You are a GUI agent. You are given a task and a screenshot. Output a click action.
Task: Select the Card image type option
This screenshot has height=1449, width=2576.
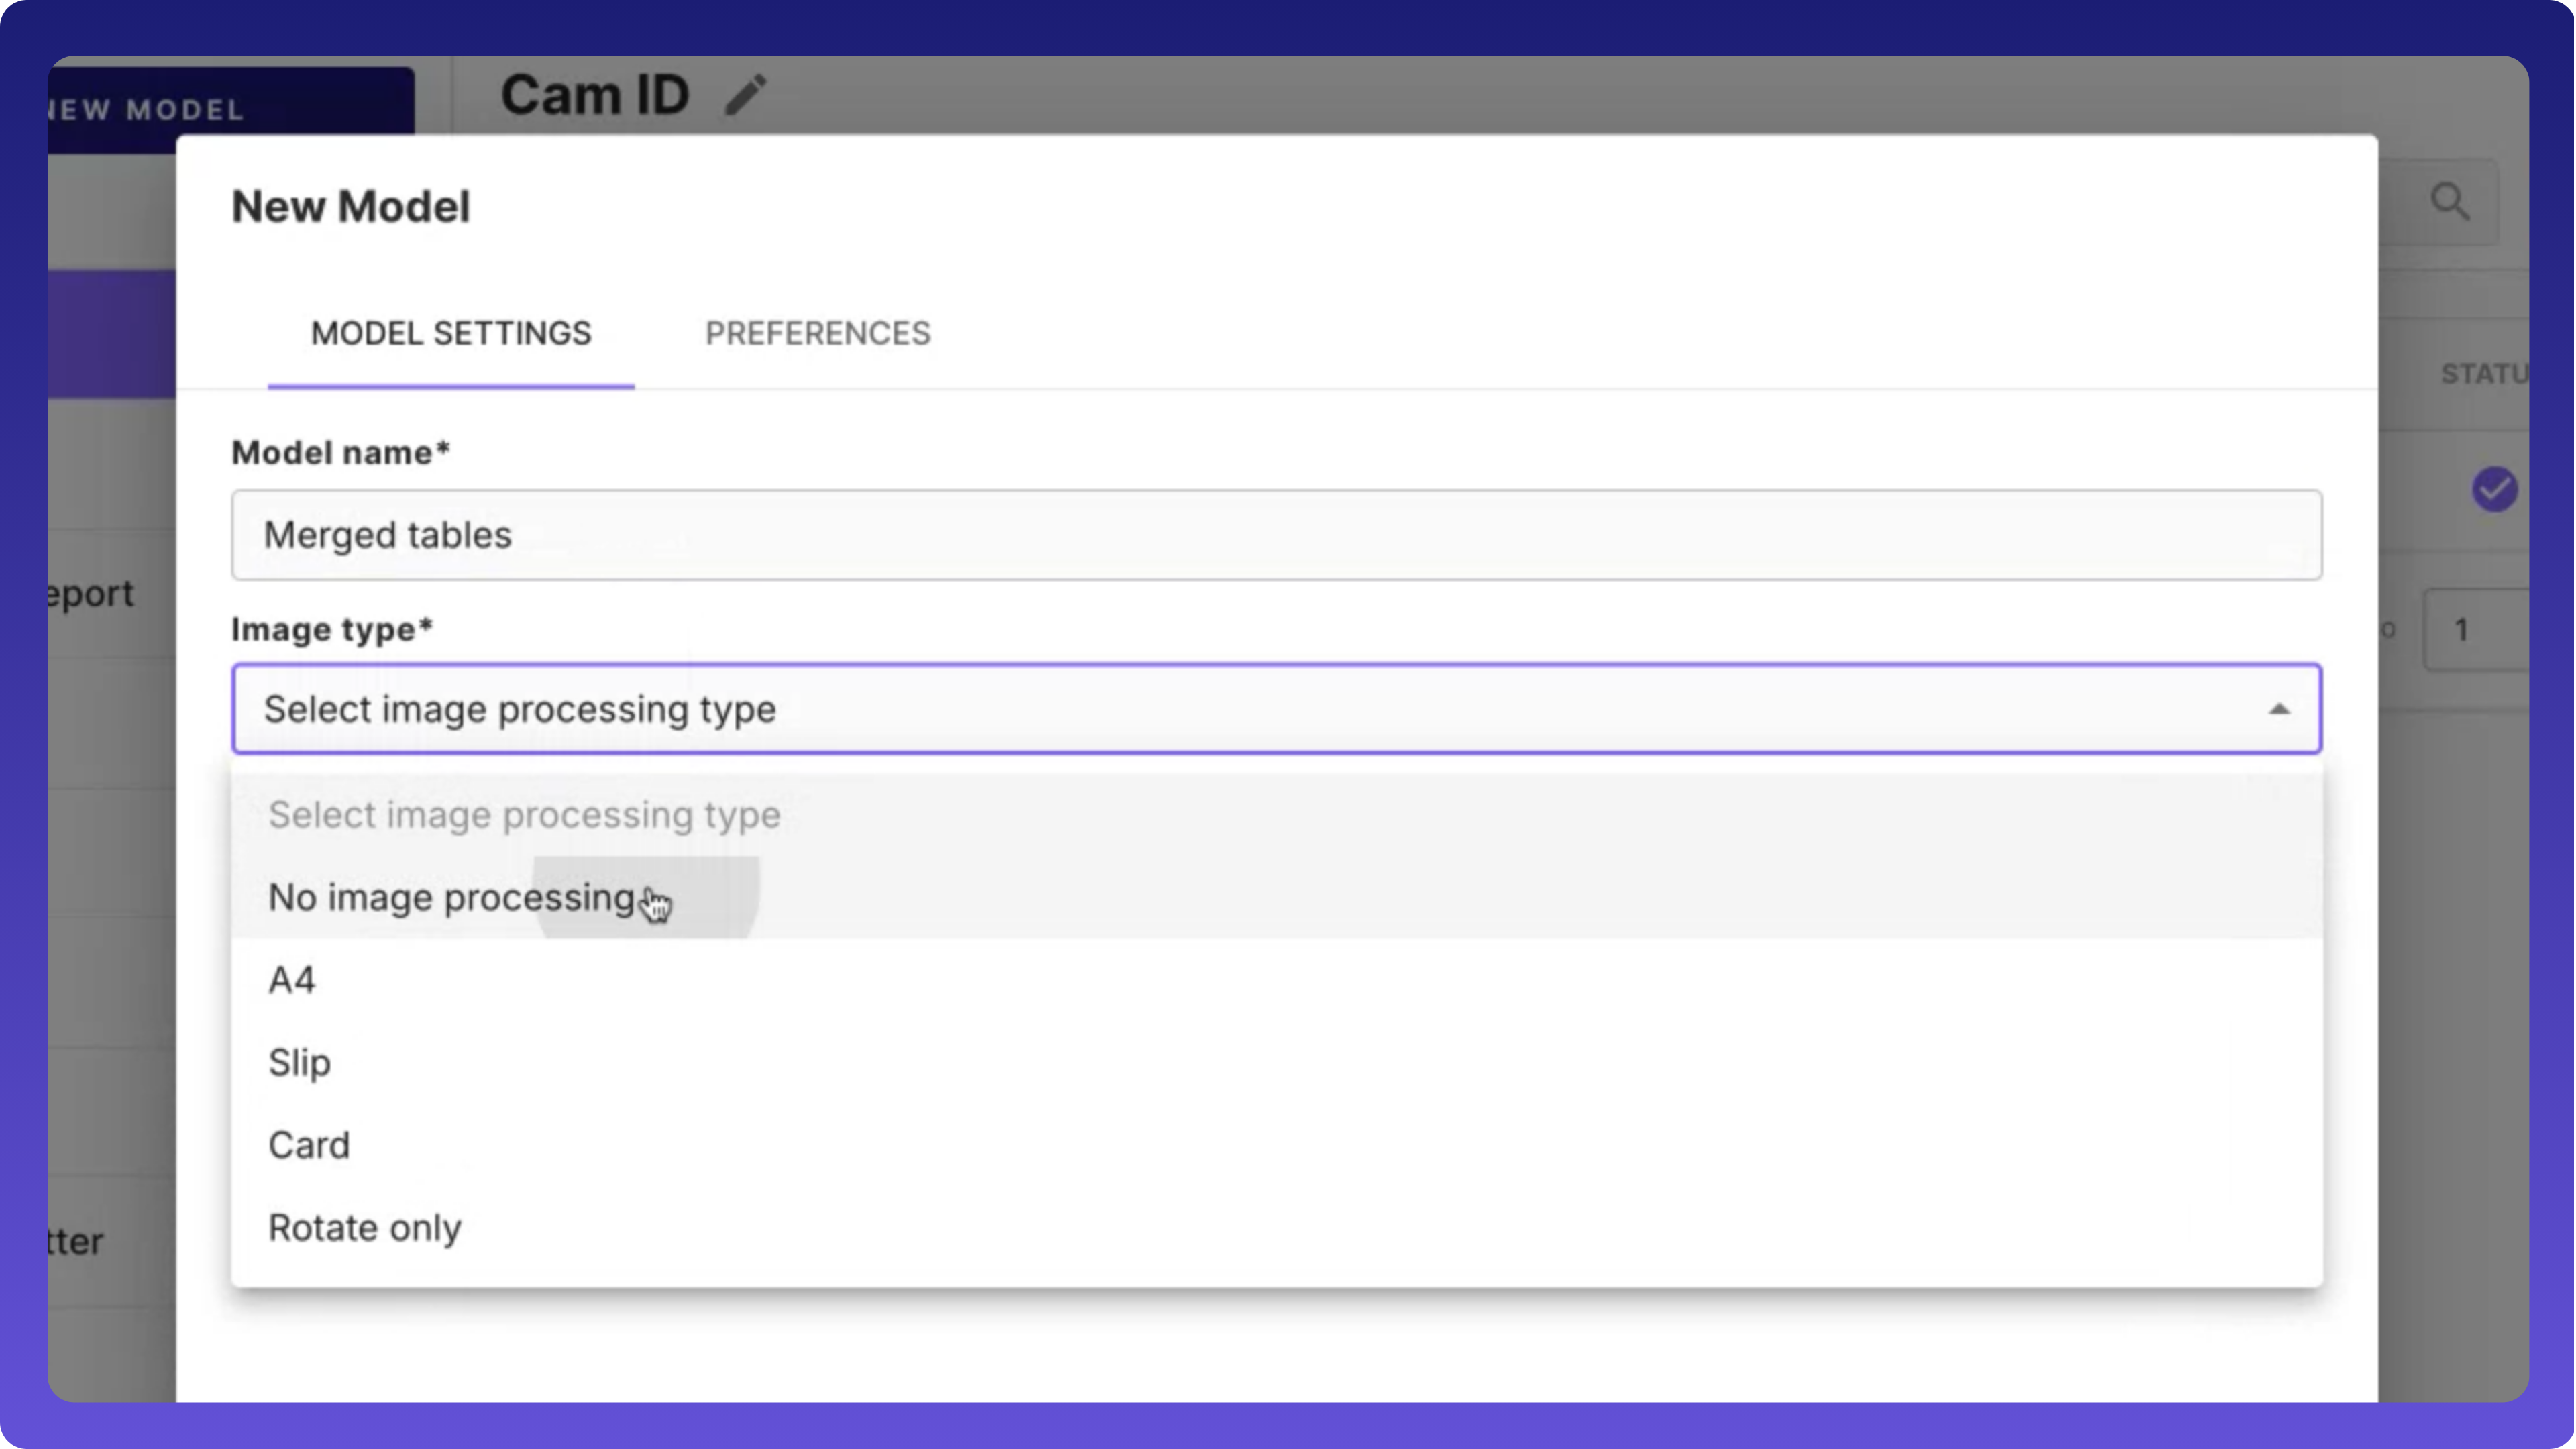309,1145
